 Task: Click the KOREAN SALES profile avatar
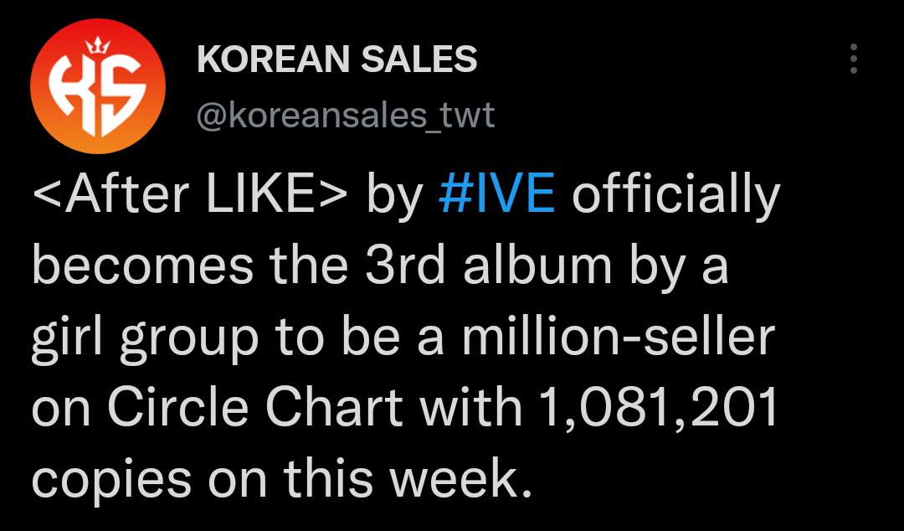98,86
